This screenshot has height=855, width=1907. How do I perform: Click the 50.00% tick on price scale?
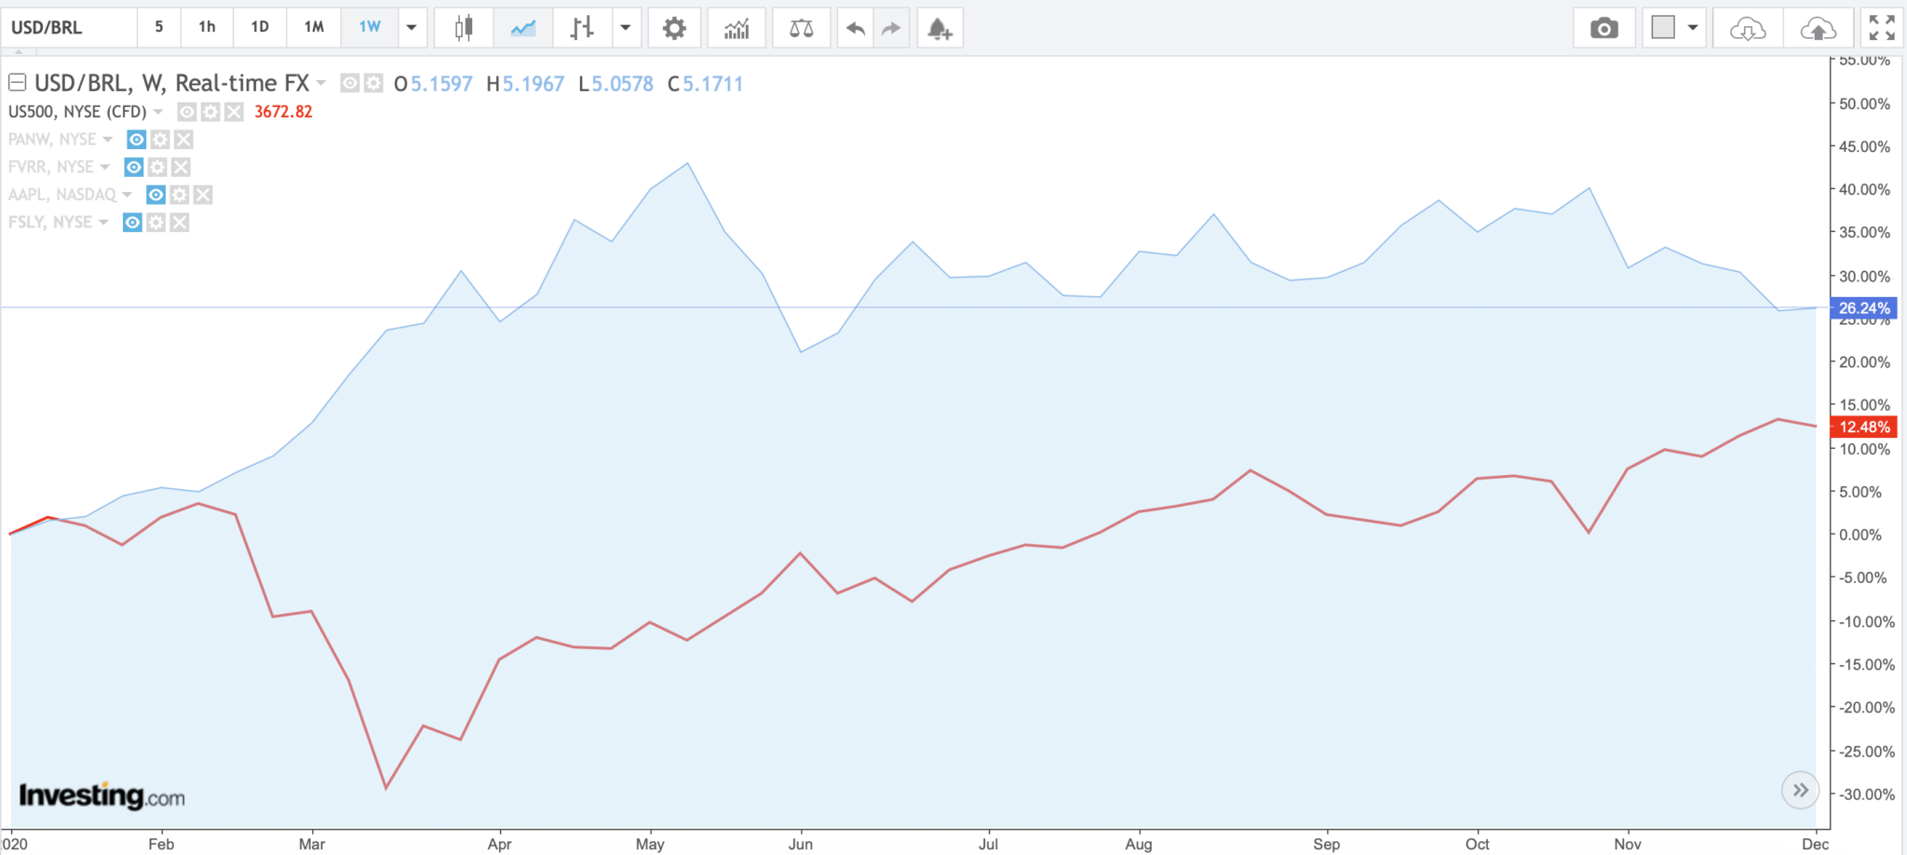click(1864, 103)
